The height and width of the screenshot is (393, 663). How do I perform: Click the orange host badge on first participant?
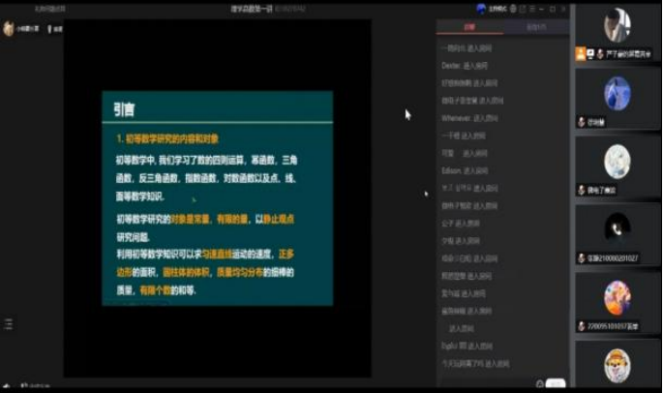(x=582, y=54)
